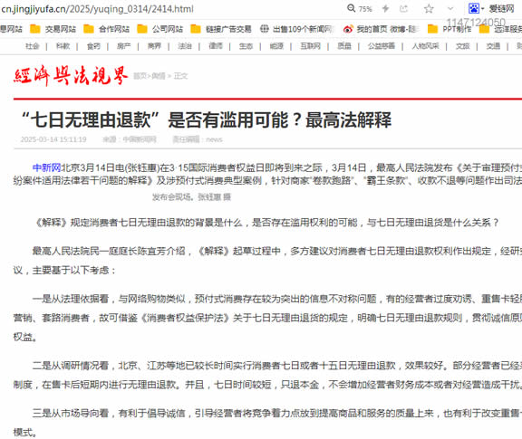Open the PPT制作 bookmark folder
This screenshot has height=439, width=522.
click(449, 29)
